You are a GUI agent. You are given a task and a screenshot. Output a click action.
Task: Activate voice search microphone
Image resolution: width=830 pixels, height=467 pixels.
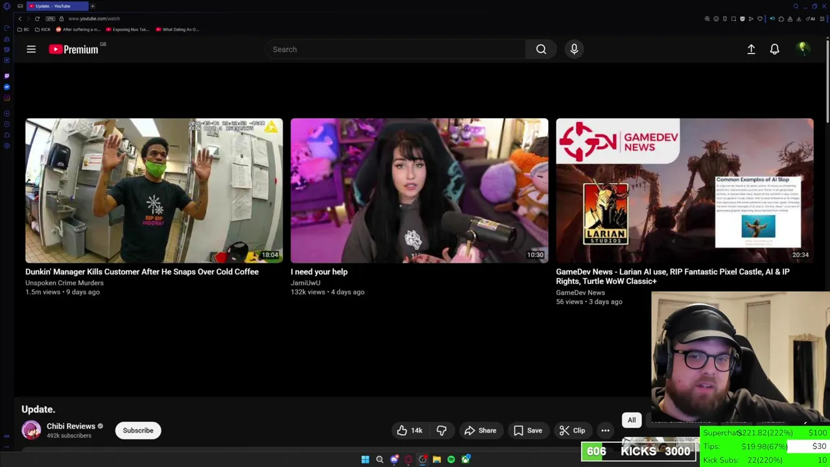[574, 49]
